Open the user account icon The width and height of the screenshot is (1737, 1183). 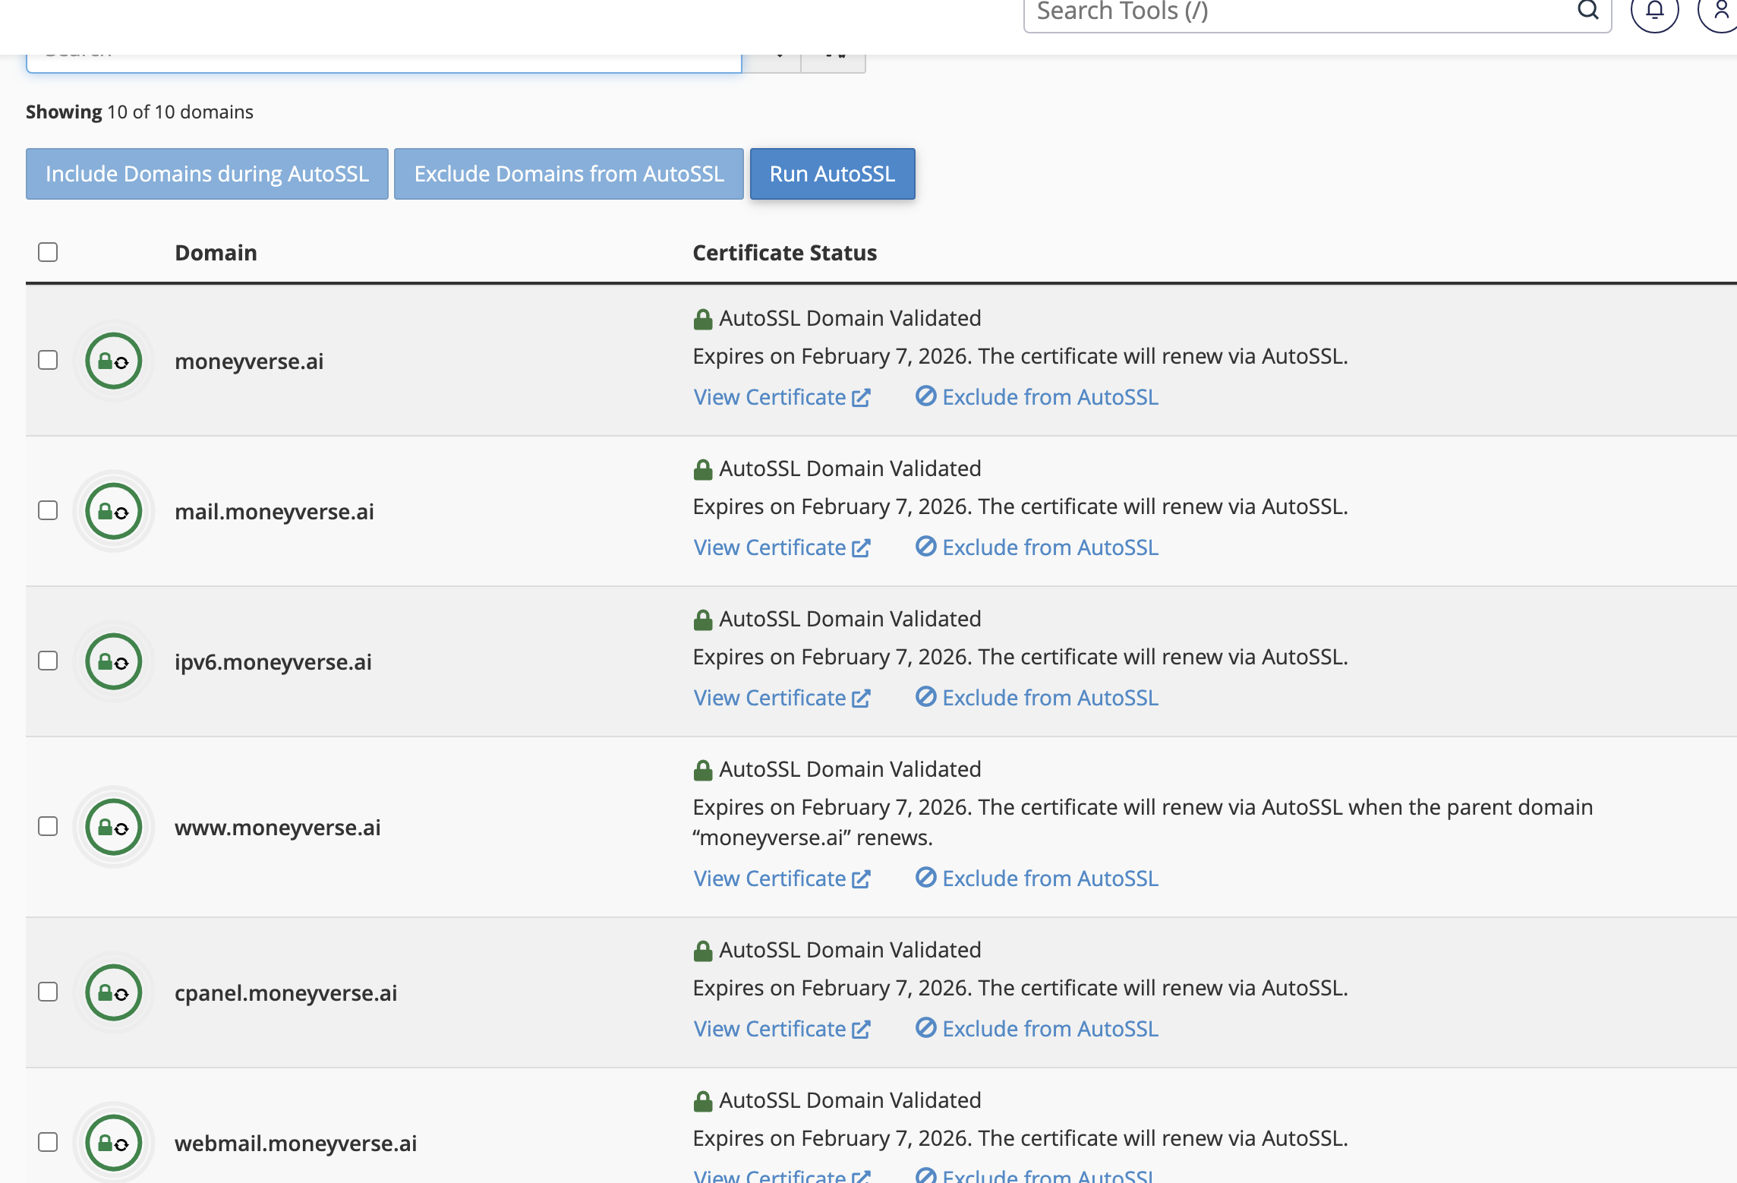1720,11
